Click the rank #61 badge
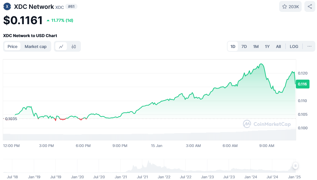Viewport: 317px width, 180px height. [x=71, y=6]
